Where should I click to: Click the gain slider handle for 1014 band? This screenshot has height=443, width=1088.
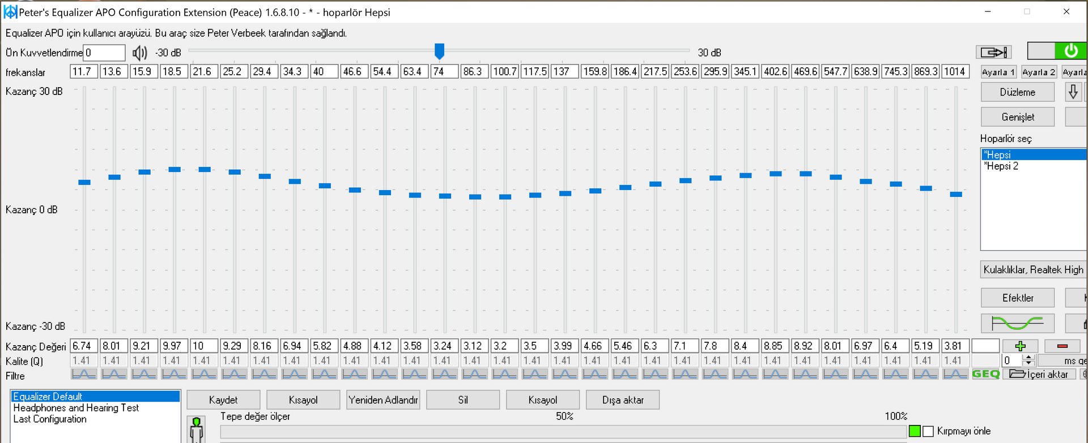tap(956, 194)
